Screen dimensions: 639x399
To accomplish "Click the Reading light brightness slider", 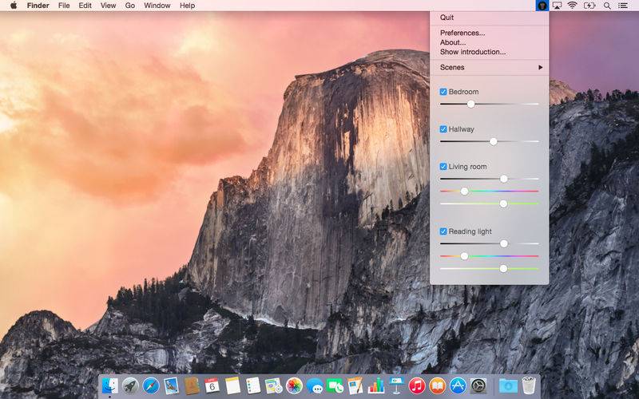I will [x=490, y=243].
